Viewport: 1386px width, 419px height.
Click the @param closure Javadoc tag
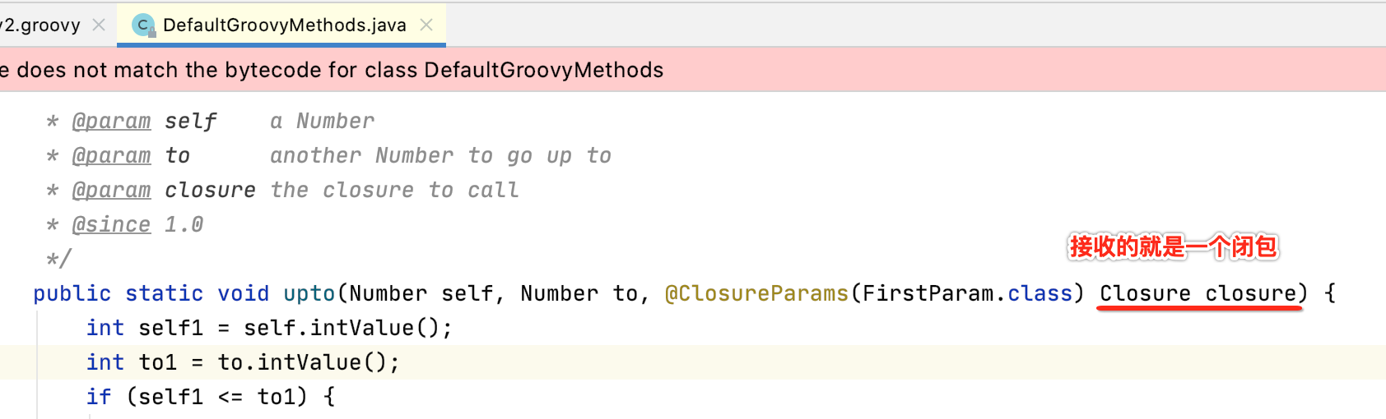(111, 190)
